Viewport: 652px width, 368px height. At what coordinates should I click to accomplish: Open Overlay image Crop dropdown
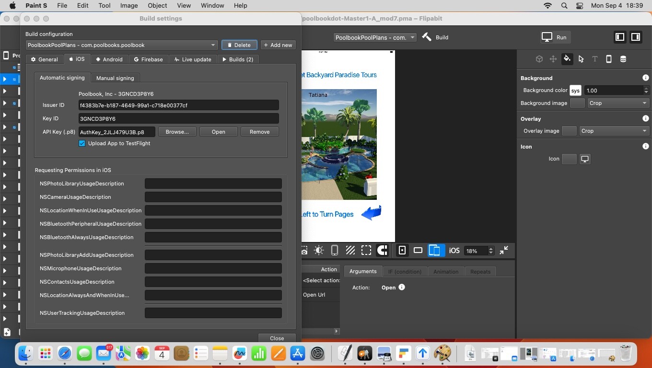(614, 131)
